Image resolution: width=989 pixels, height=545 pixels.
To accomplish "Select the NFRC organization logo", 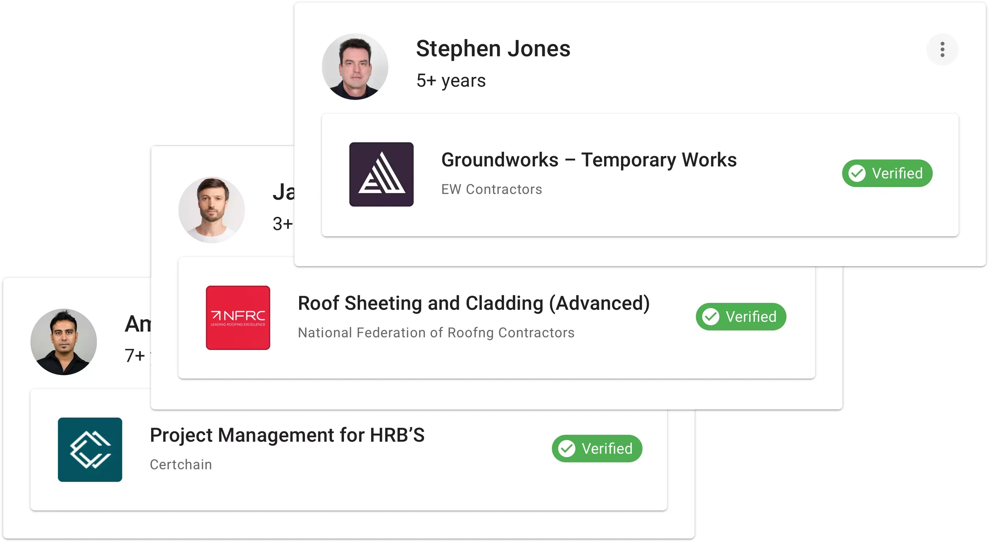I will pyautogui.click(x=237, y=316).
